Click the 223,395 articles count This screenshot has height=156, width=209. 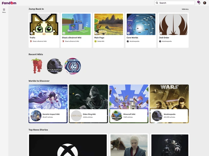click(169, 117)
